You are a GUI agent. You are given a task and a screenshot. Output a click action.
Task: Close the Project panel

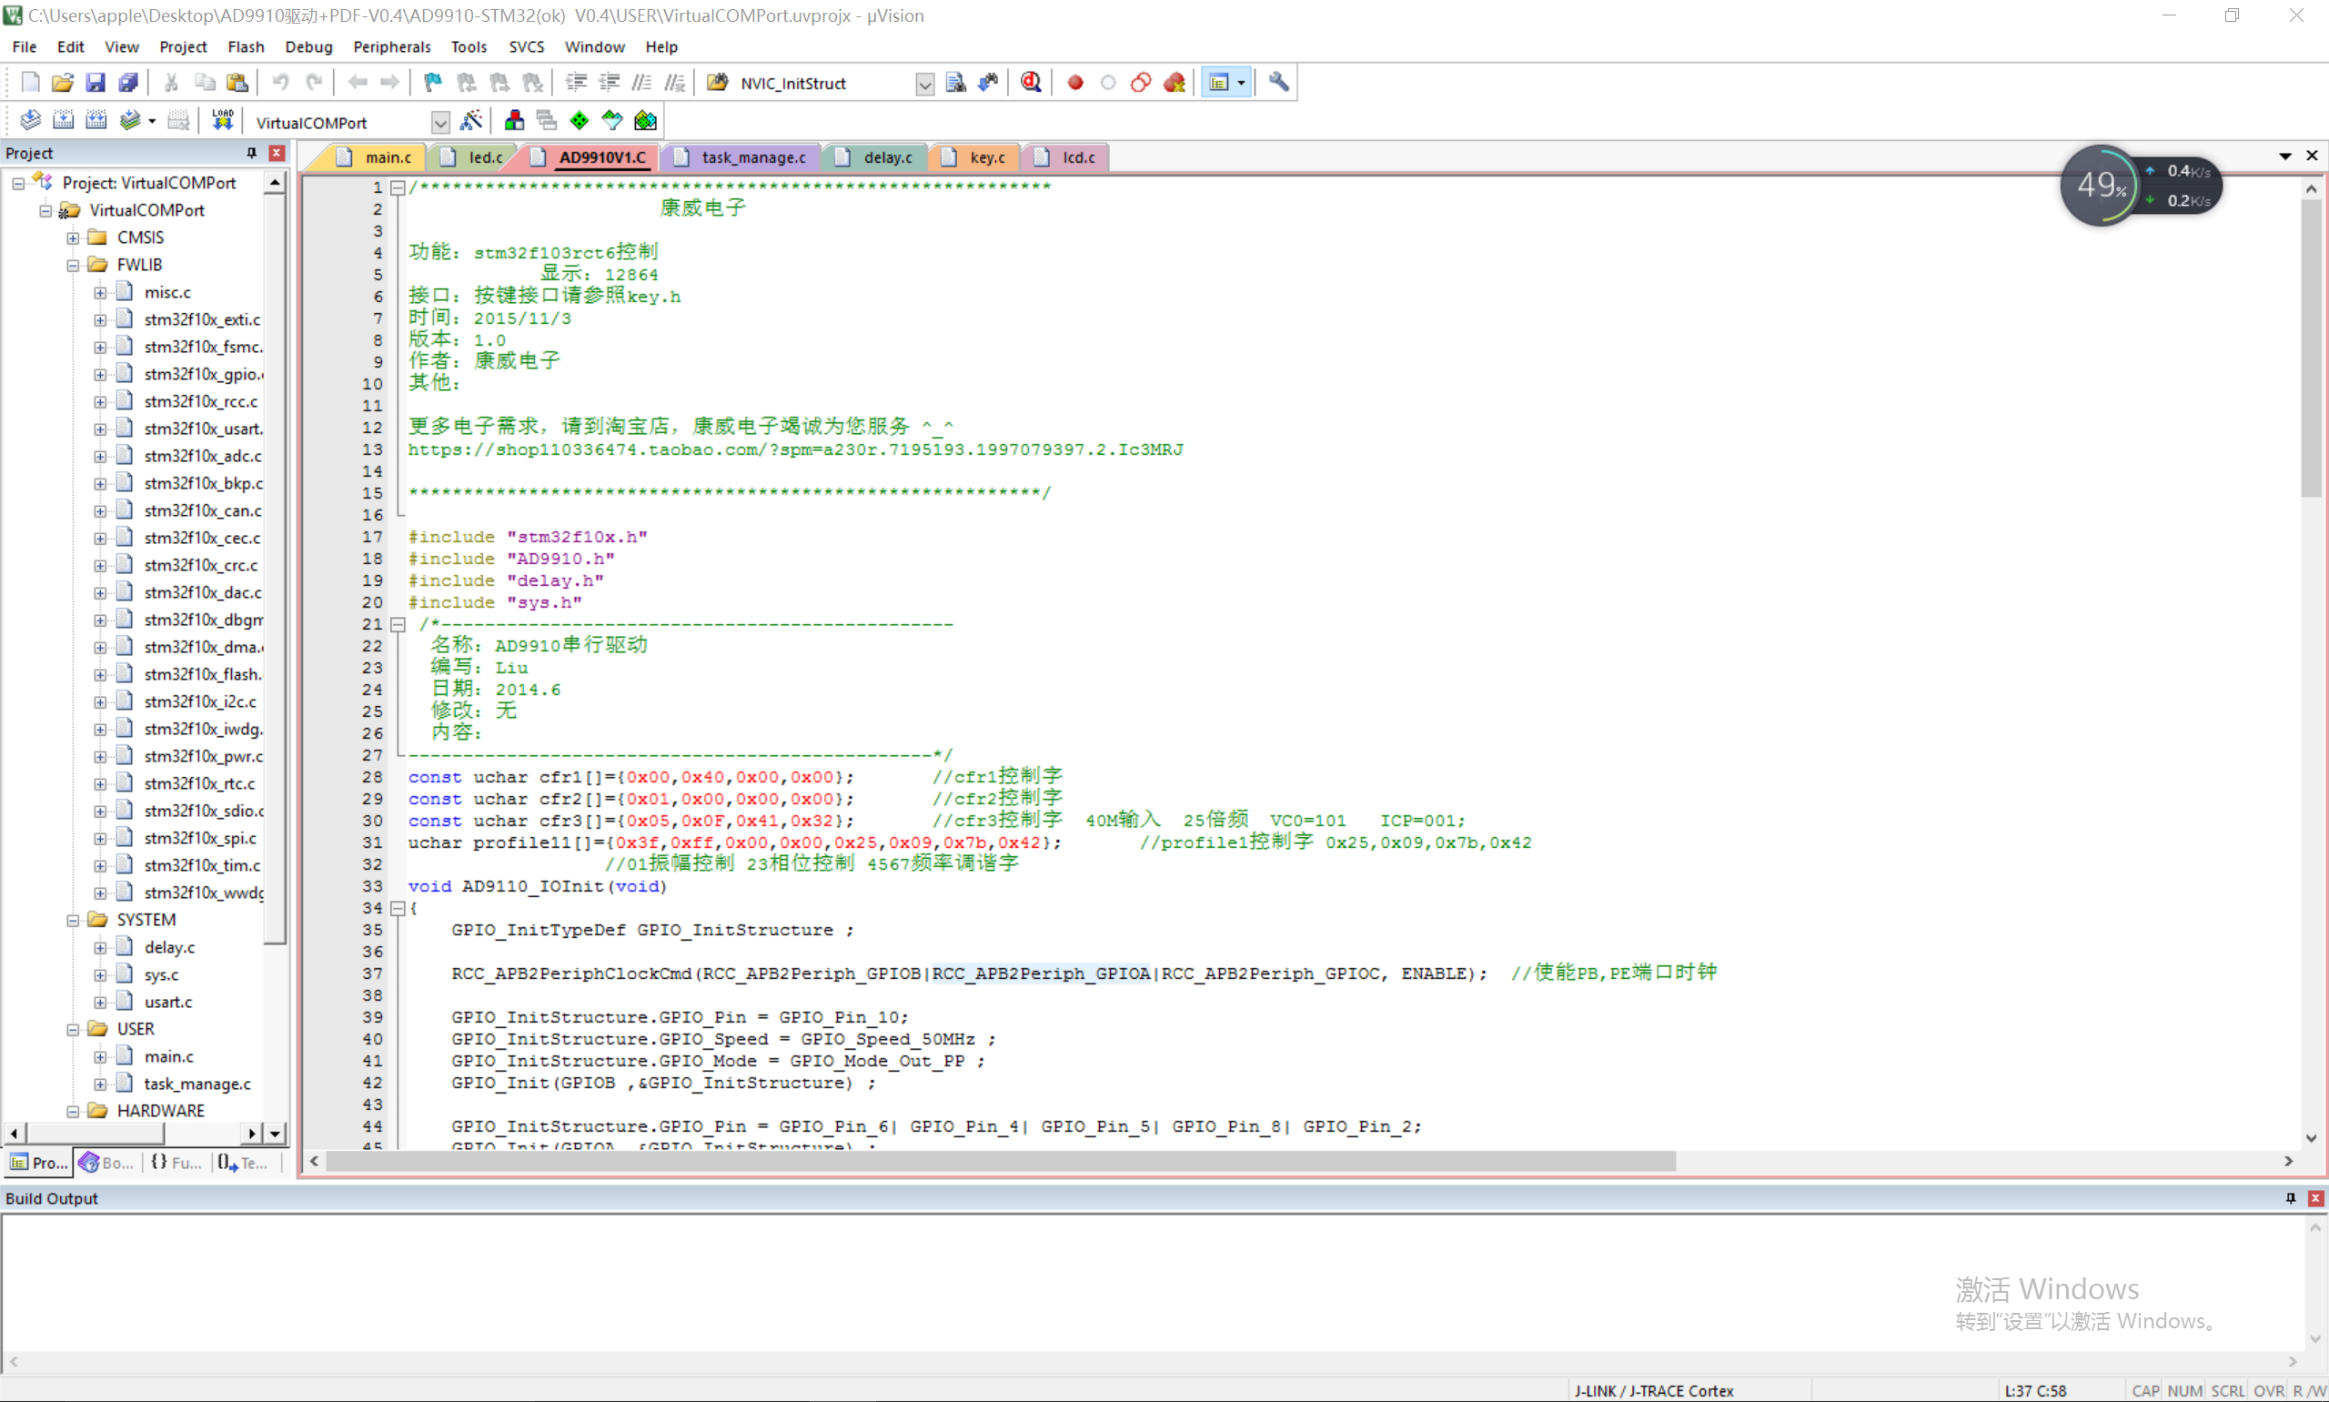[x=277, y=153]
